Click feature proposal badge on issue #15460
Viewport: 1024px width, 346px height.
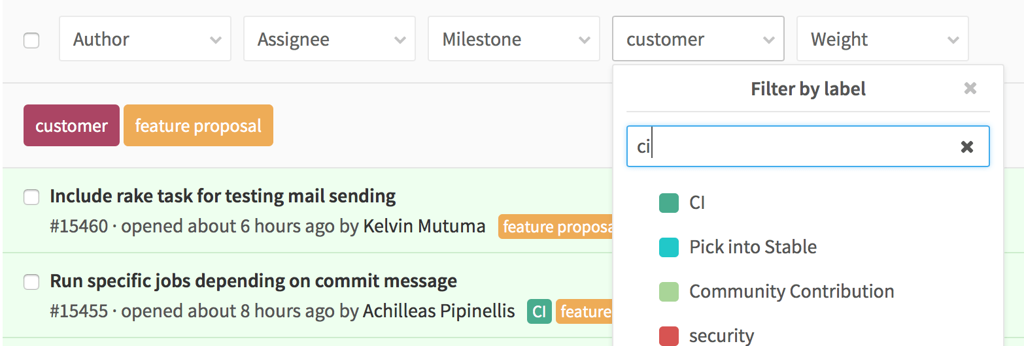[556, 227]
